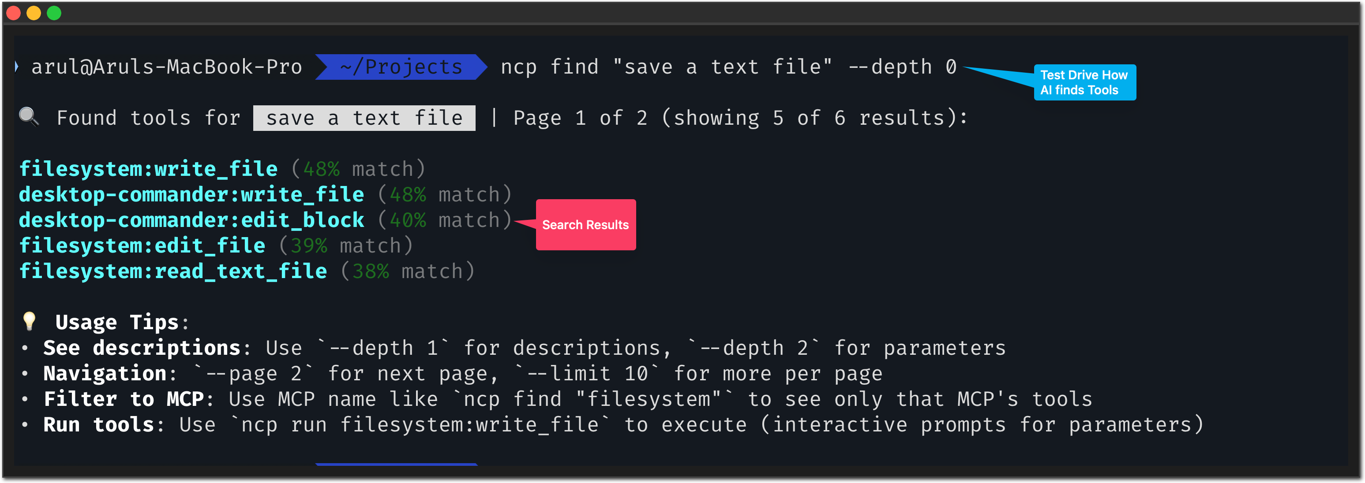
Task: Select the desktop-commander:edit_block result
Action: tap(191, 220)
